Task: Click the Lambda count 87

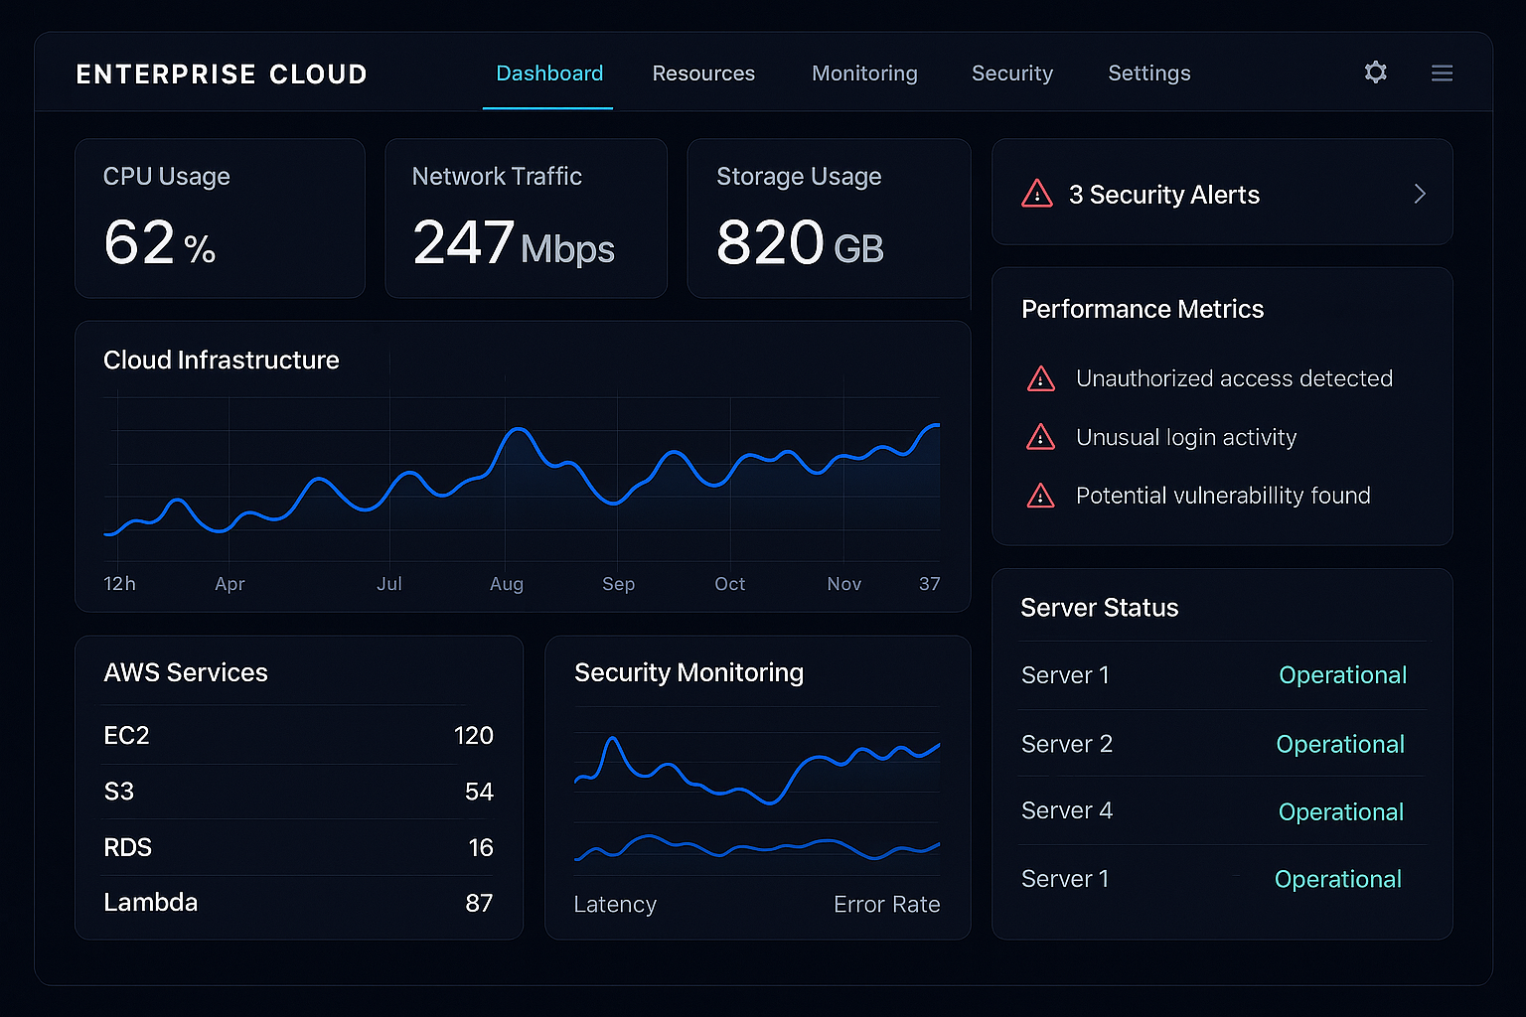Action: tap(479, 903)
